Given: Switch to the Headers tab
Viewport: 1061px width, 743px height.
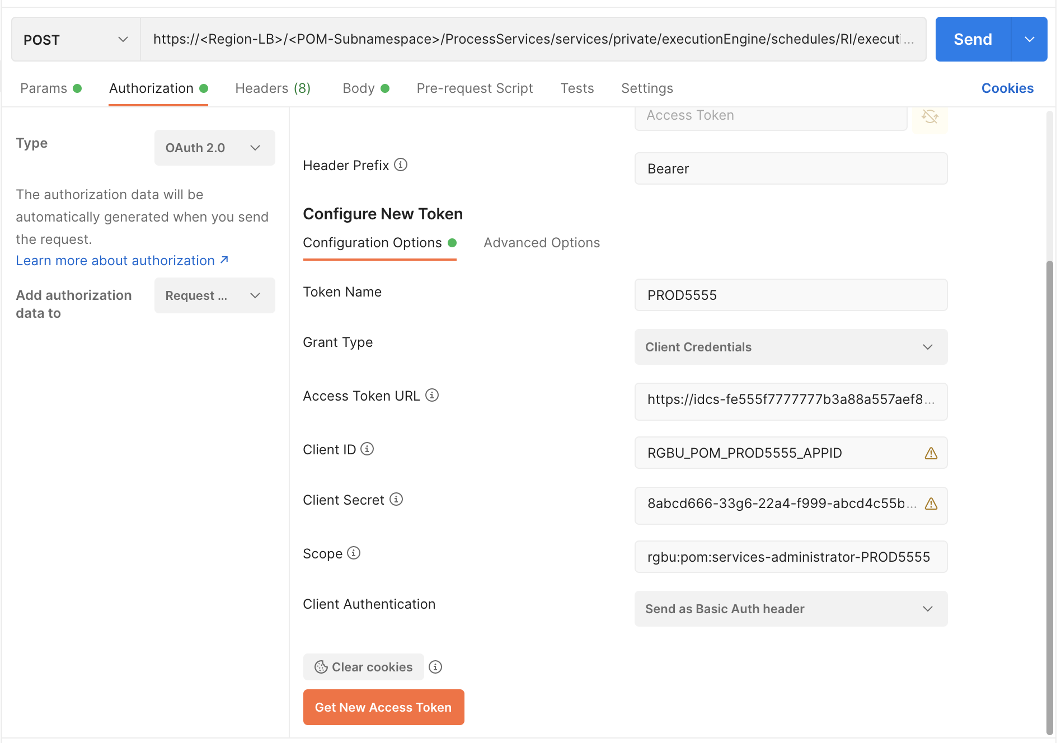Looking at the screenshot, I should pos(273,88).
